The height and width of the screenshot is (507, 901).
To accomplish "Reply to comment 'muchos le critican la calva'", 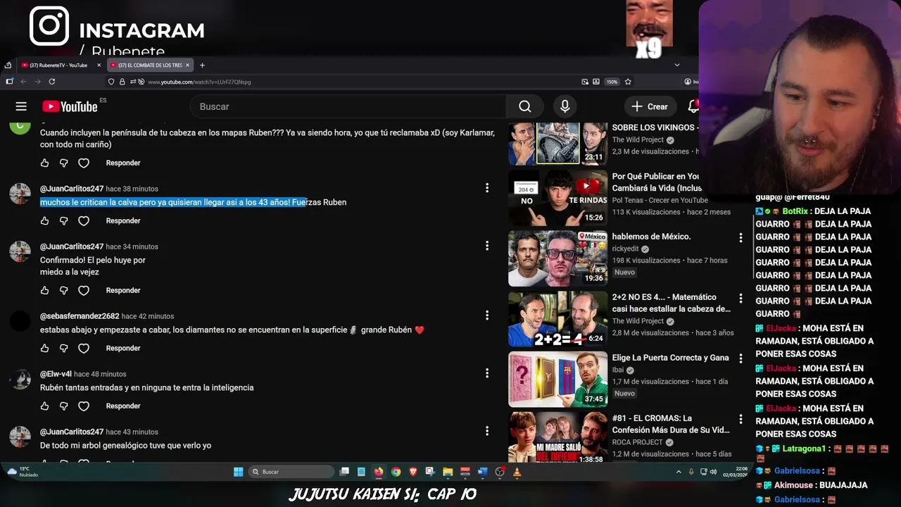I will [x=123, y=220].
